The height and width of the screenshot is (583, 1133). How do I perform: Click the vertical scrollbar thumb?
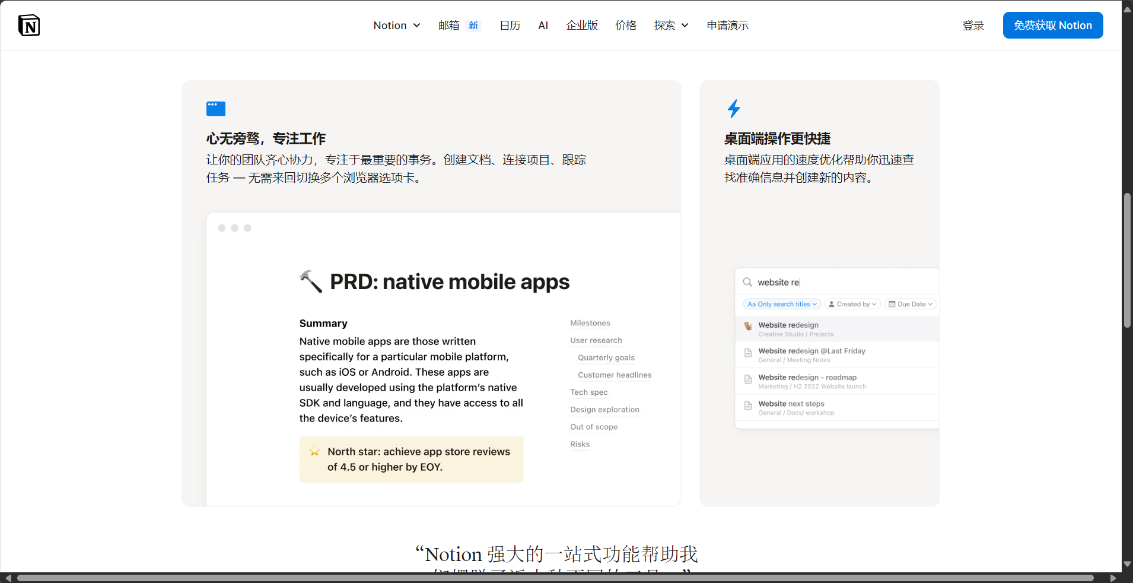coord(1127,260)
